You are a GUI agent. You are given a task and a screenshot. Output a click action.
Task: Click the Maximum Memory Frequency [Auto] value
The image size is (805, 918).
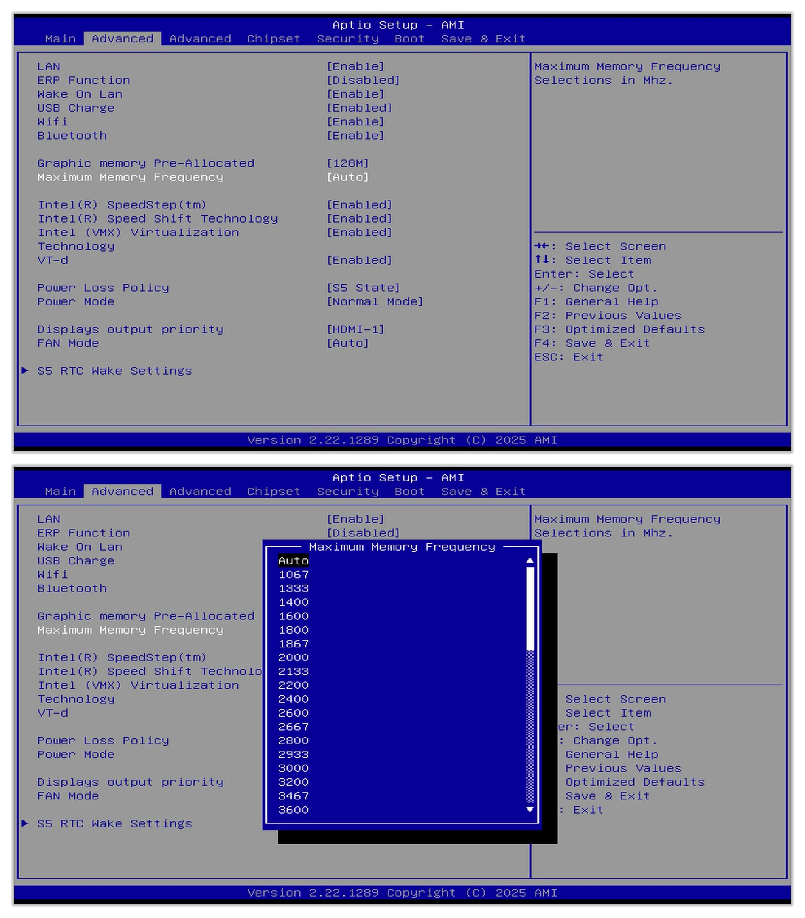[x=347, y=177]
